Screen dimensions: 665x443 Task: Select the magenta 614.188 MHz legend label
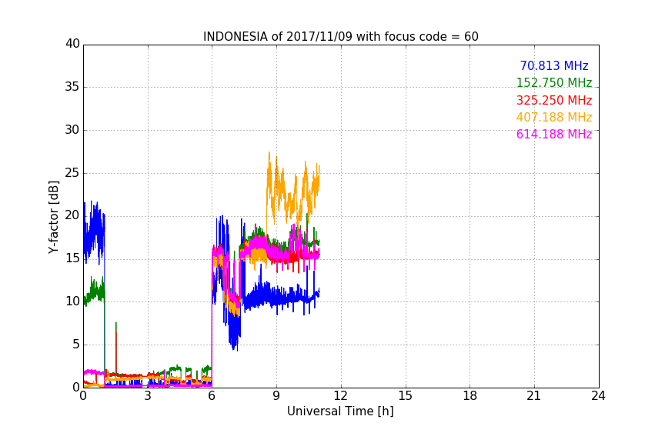pos(554,134)
